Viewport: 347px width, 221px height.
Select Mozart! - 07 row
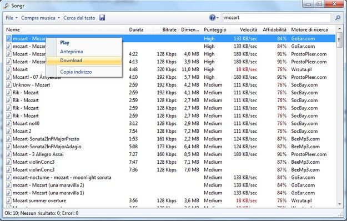tap(170, 77)
